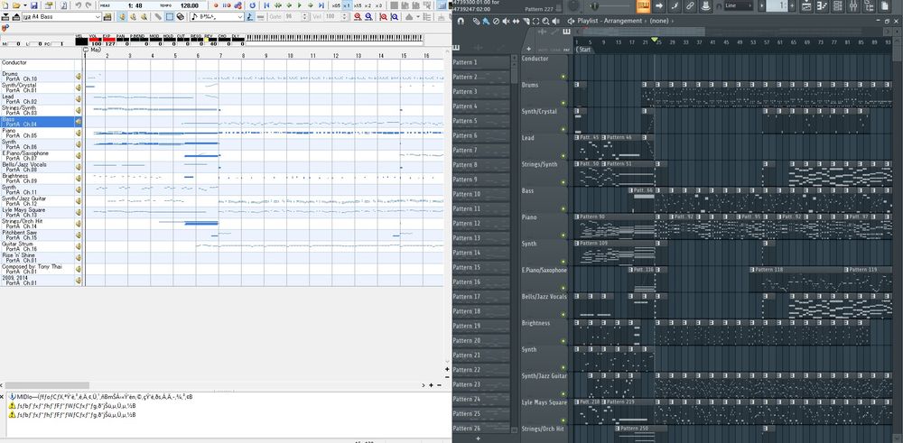Viewport: 903px width, 443px height.
Task: Toggle loop playback icon
Action: [x=252, y=5]
